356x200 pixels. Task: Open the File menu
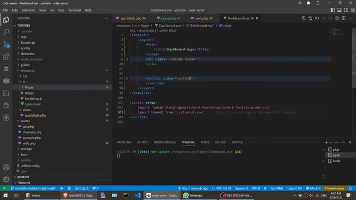(x=6, y=10)
